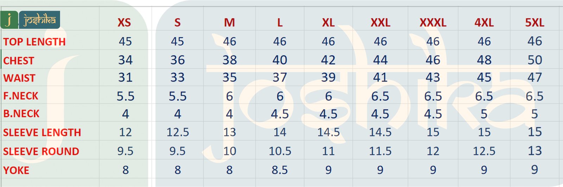Click the CHEST row label

[x=19, y=61]
